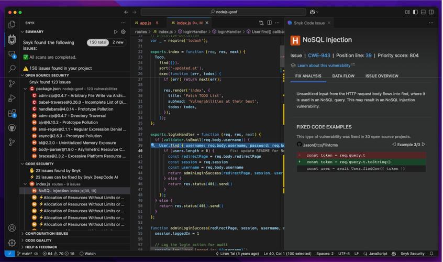Open the Manage gear icon at bottom-left

(x=12, y=243)
